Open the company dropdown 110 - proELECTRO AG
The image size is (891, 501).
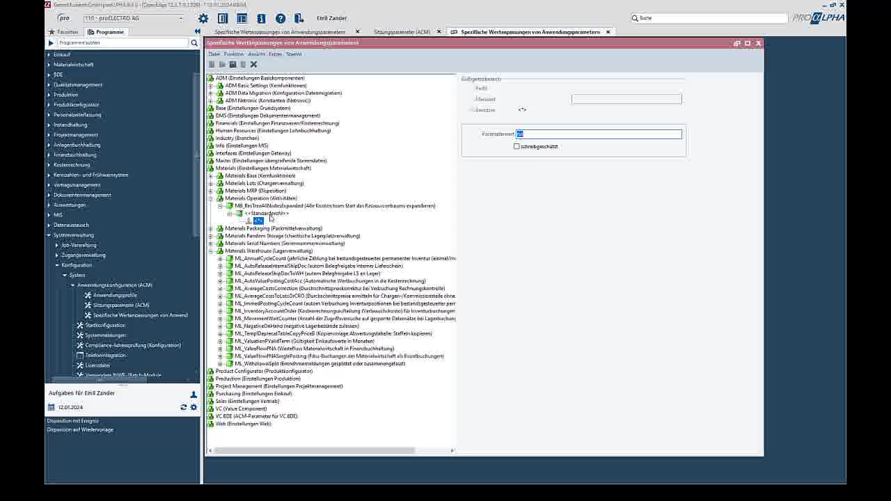pos(134,18)
